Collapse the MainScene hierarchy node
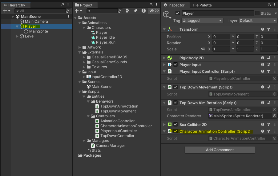 13,17
